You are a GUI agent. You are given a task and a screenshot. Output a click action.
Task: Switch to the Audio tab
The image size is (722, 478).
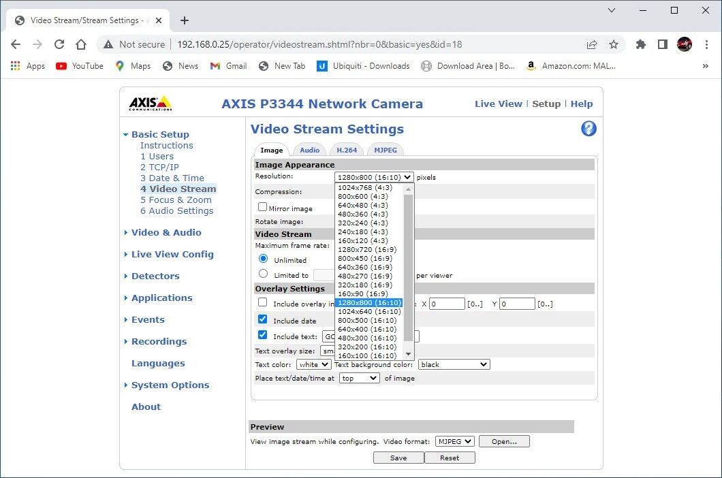[x=309, y=150]
